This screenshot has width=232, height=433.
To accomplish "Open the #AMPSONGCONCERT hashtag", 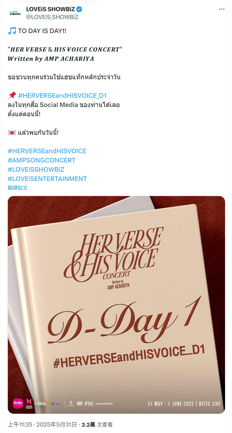I will [x=42, y=160].
